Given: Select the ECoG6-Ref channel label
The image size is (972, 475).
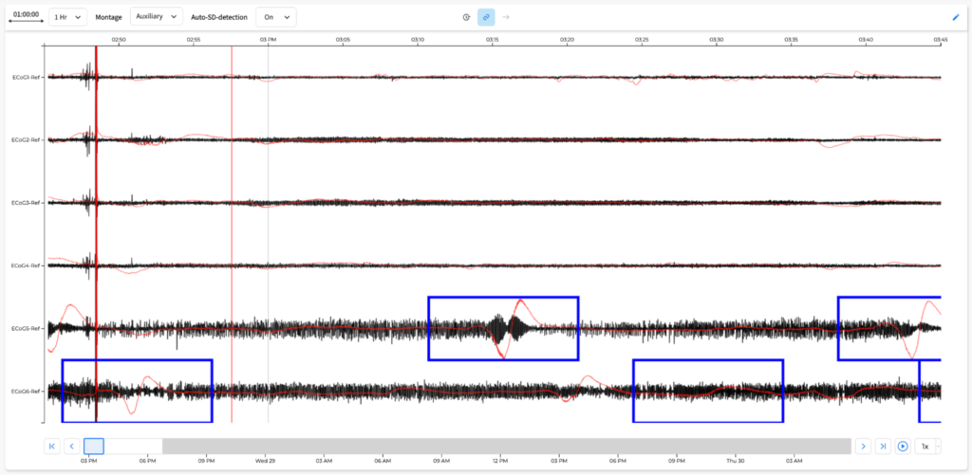Looking at the screenshot, I should pyautogui.click(x=26, y=391).
